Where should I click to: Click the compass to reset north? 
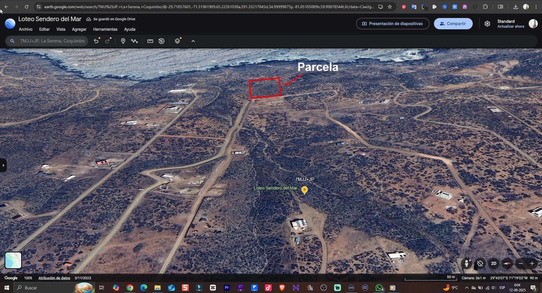coord(507,263)
